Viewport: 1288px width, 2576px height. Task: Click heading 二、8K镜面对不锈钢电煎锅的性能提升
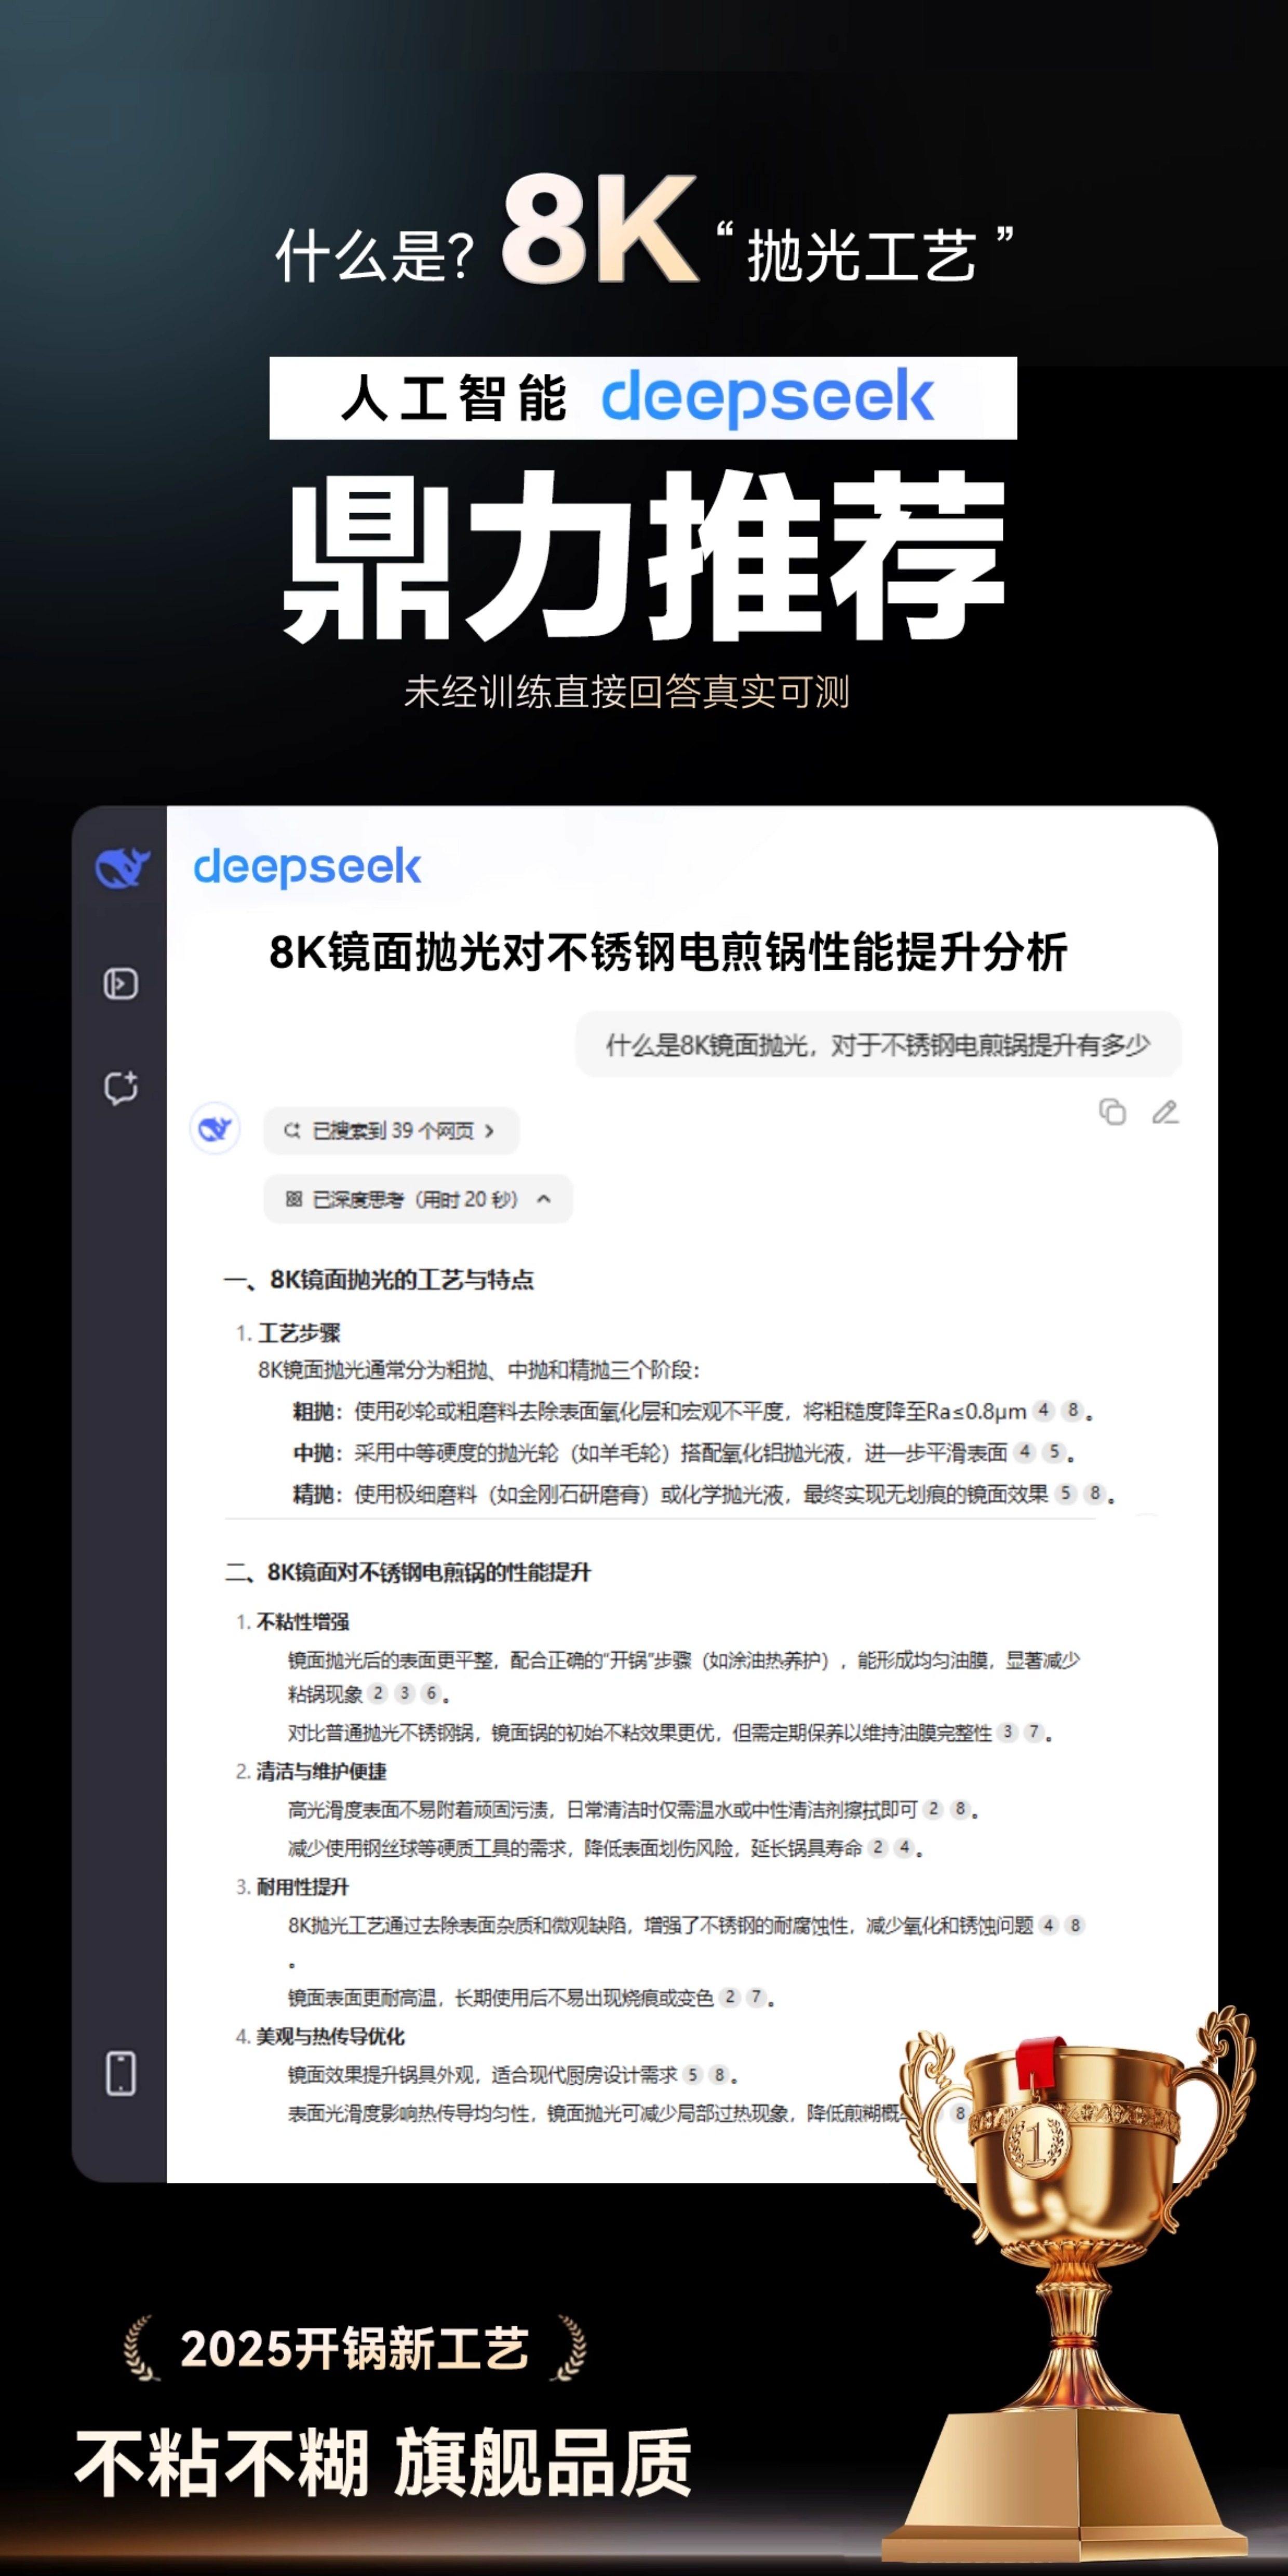(x=408, y=1572)
